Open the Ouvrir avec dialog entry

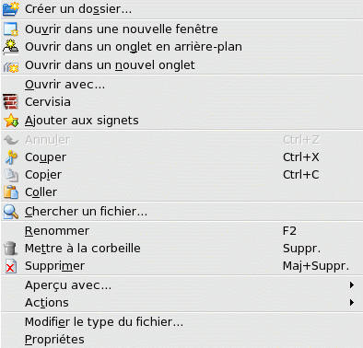coord(181,84)
